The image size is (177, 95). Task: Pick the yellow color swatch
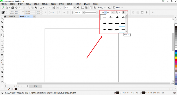click(176, 58)
